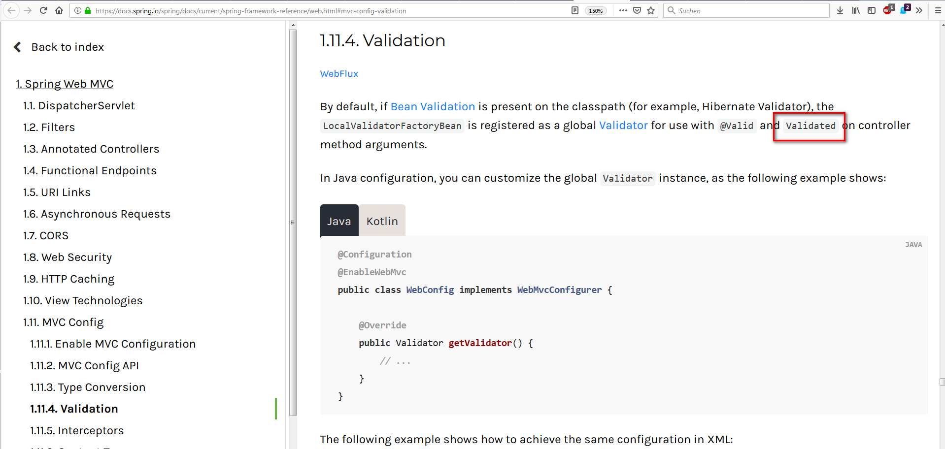This screenshot has width=945, height=449.
Task: Select the Java code tab
Action: point(339,221)
